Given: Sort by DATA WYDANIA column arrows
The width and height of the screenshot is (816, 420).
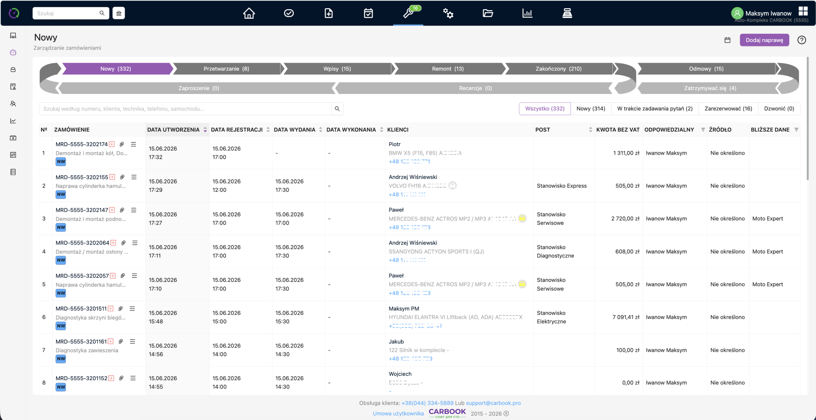Looking at the screenshot, I should (321, 130).
